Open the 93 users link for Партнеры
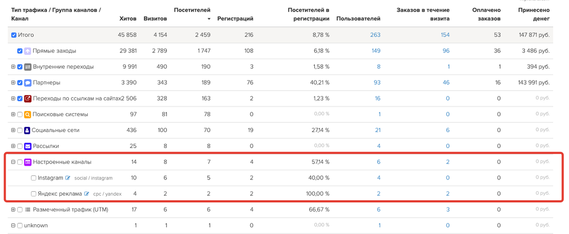 377,83
